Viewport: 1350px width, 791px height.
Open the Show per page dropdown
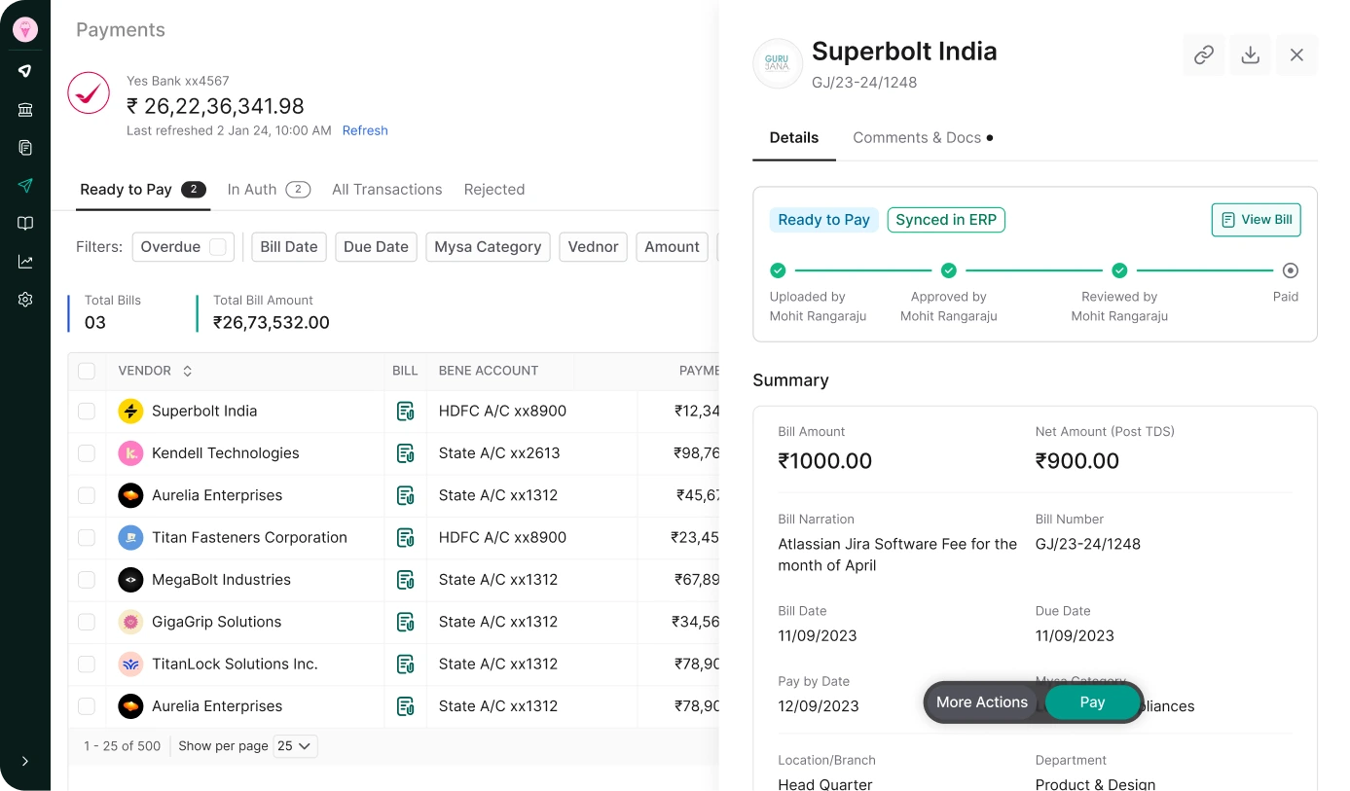point(294,746)
